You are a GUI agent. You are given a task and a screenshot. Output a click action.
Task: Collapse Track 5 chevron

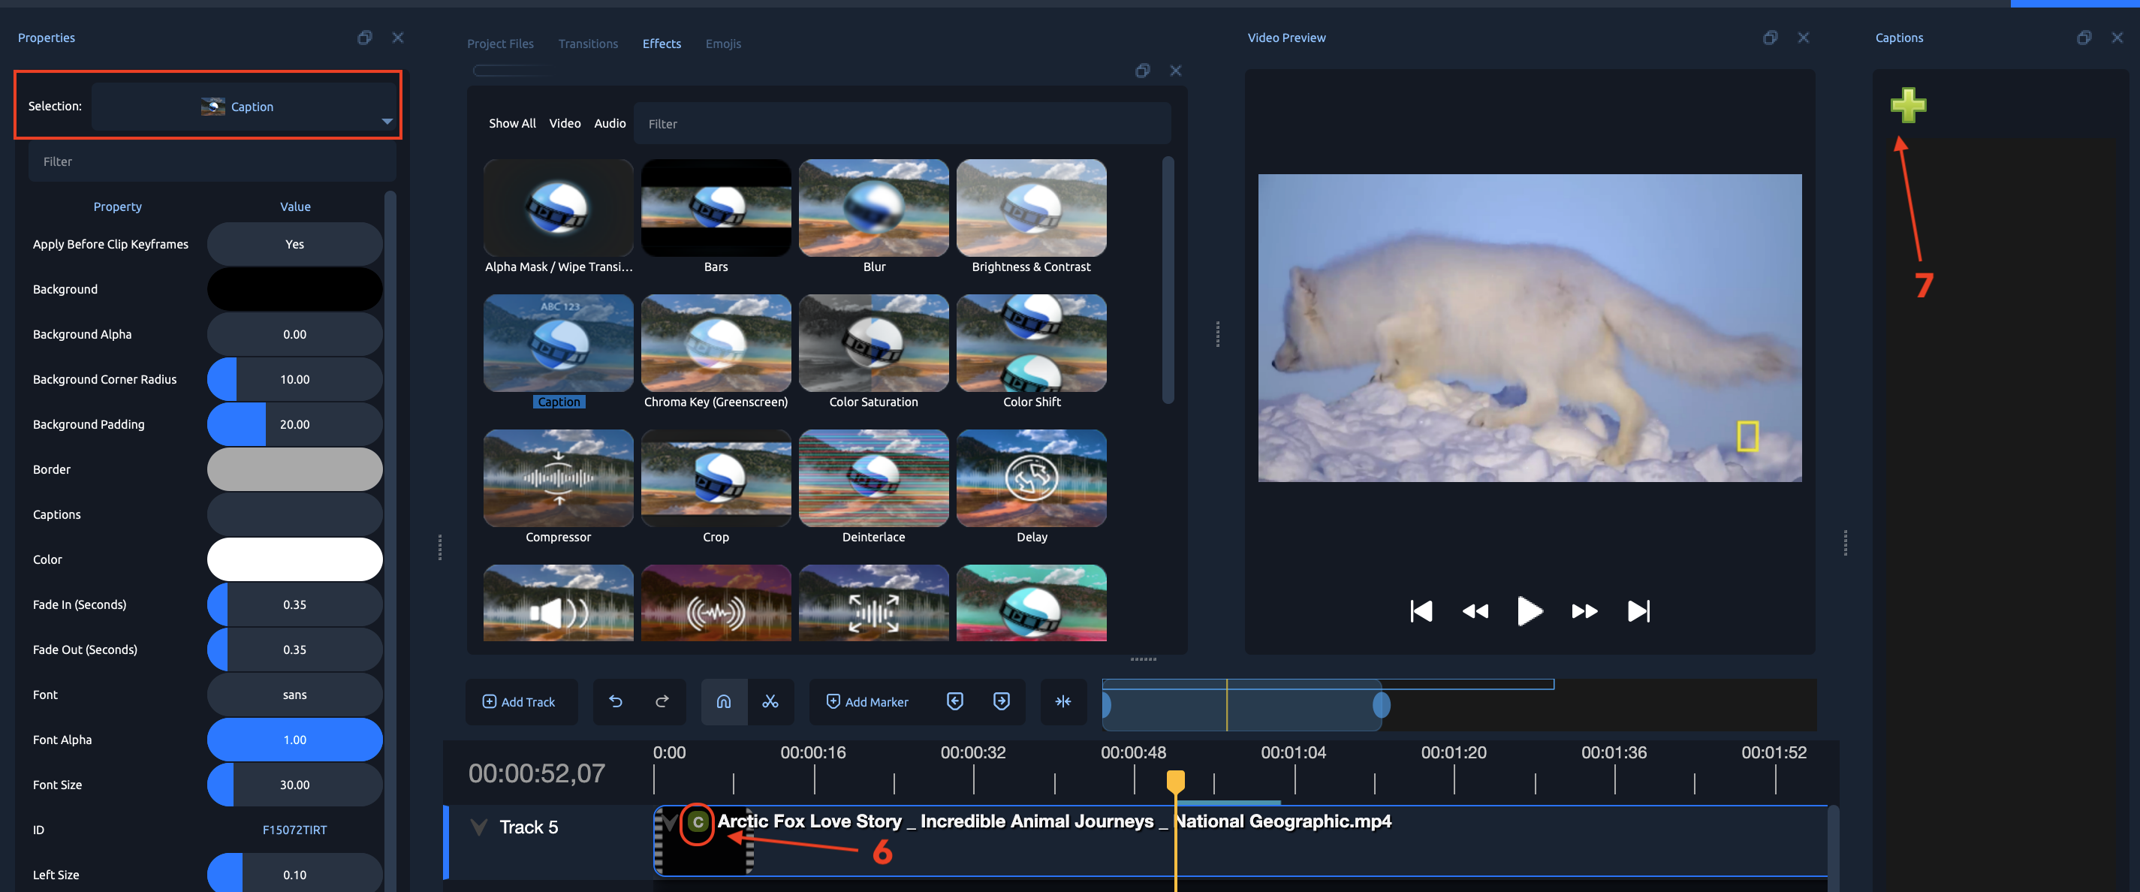tap(478, 827)
